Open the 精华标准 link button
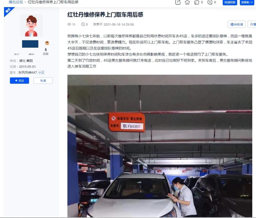Screen dimensions: 256x218 point(237,24)
